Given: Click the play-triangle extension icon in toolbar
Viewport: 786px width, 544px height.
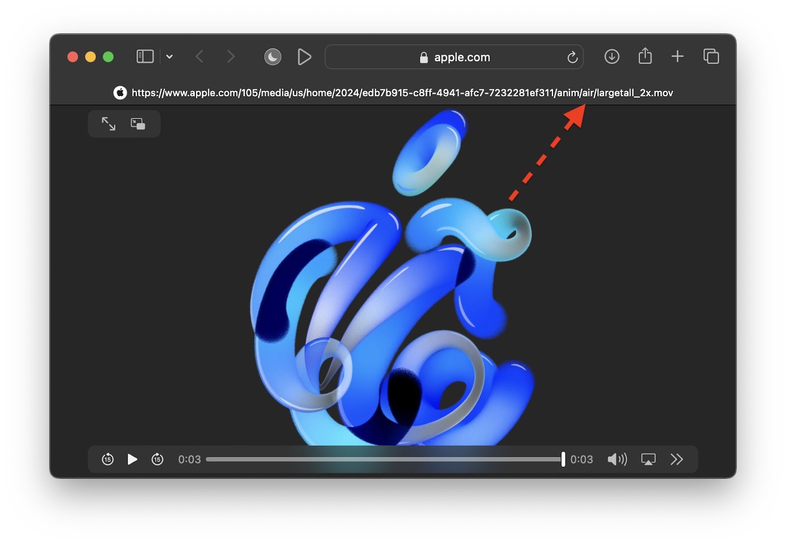Looking at the screenshot, I should pos(305,57).
